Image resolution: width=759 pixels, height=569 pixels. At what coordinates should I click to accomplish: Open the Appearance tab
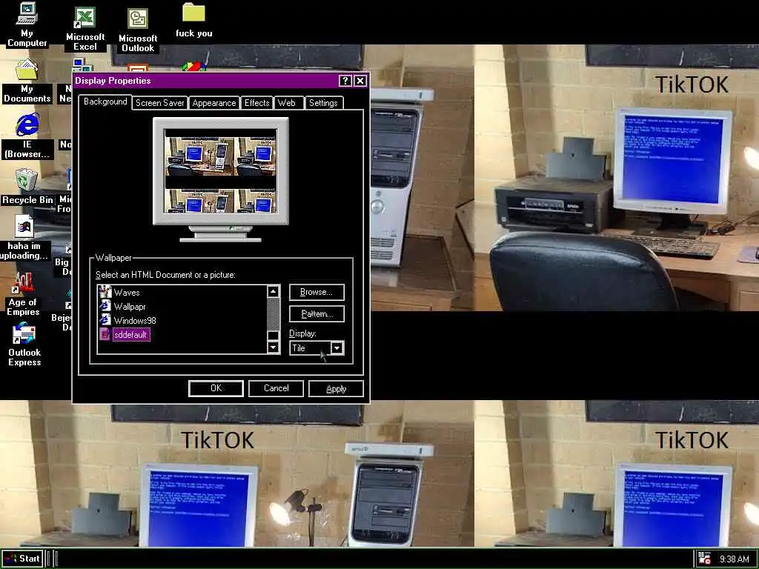click(214, 102)
